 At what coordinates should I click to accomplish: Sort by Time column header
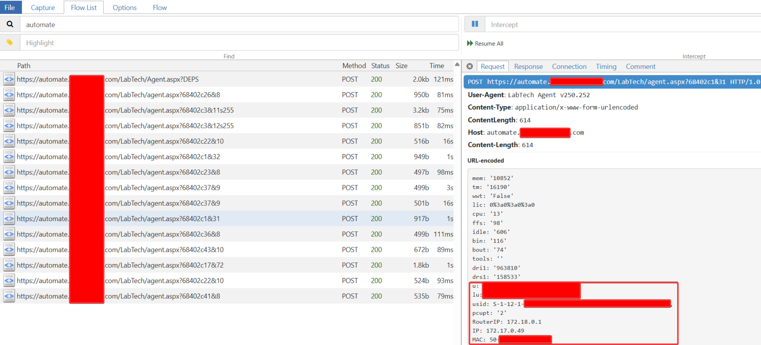tap(437, 66)
